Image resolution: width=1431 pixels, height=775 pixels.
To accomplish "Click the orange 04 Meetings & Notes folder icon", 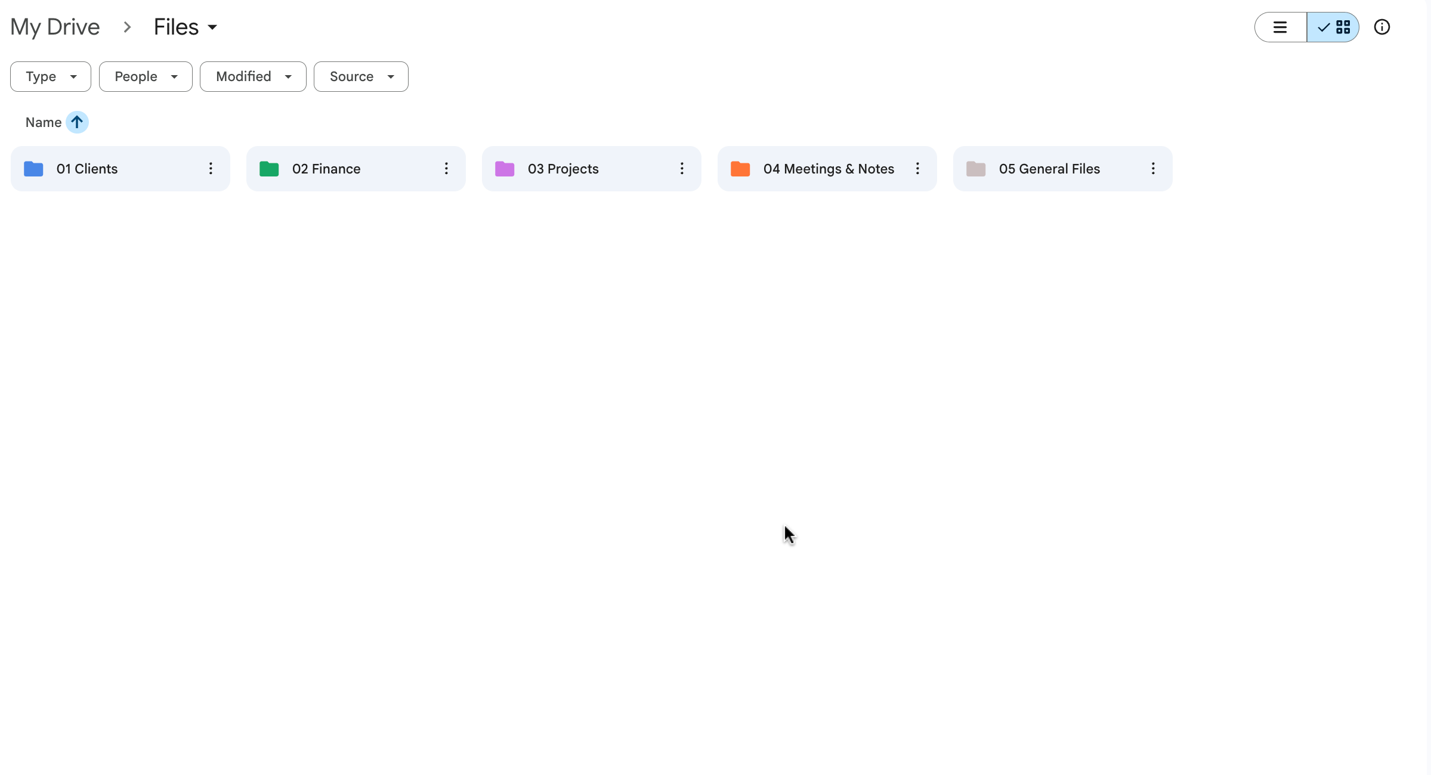I will 740,169.
